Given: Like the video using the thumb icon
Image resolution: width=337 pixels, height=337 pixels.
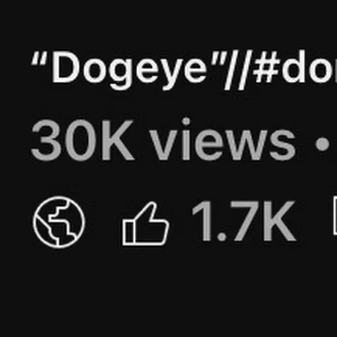Looking at the screenshot, I should (x=146, y=223).
